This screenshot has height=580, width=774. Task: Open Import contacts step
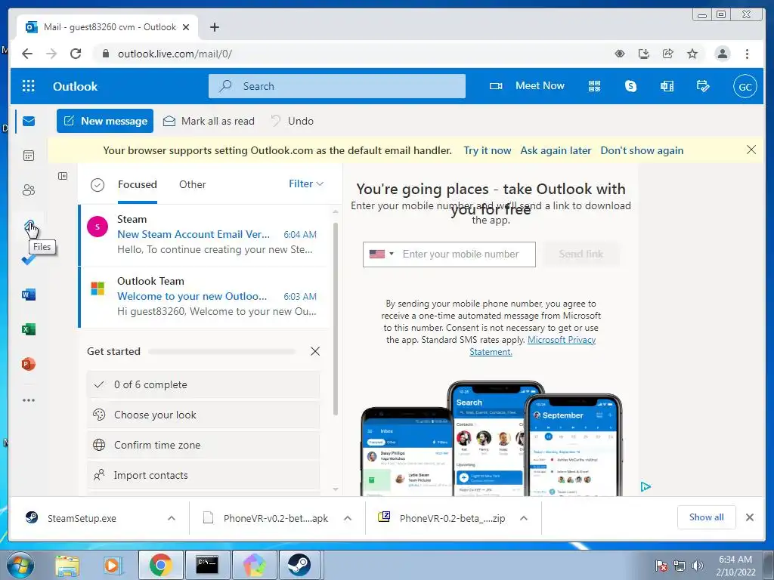point(203,476)
